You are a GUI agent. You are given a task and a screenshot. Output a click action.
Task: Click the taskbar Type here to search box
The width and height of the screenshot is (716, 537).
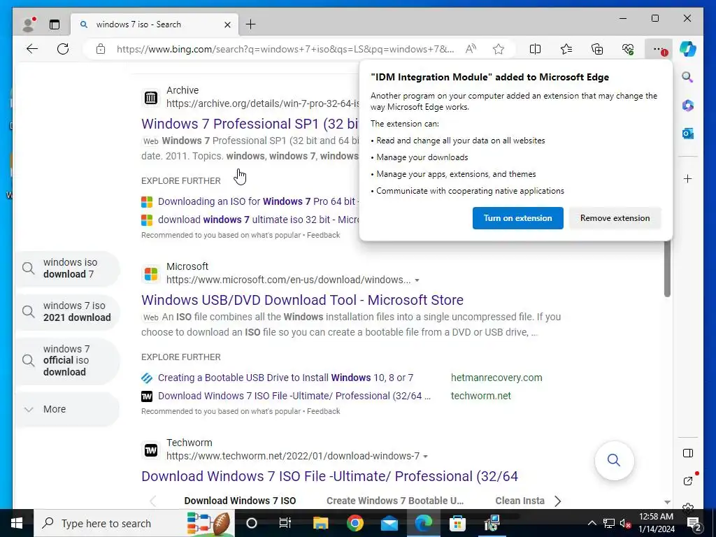(134, 523)
